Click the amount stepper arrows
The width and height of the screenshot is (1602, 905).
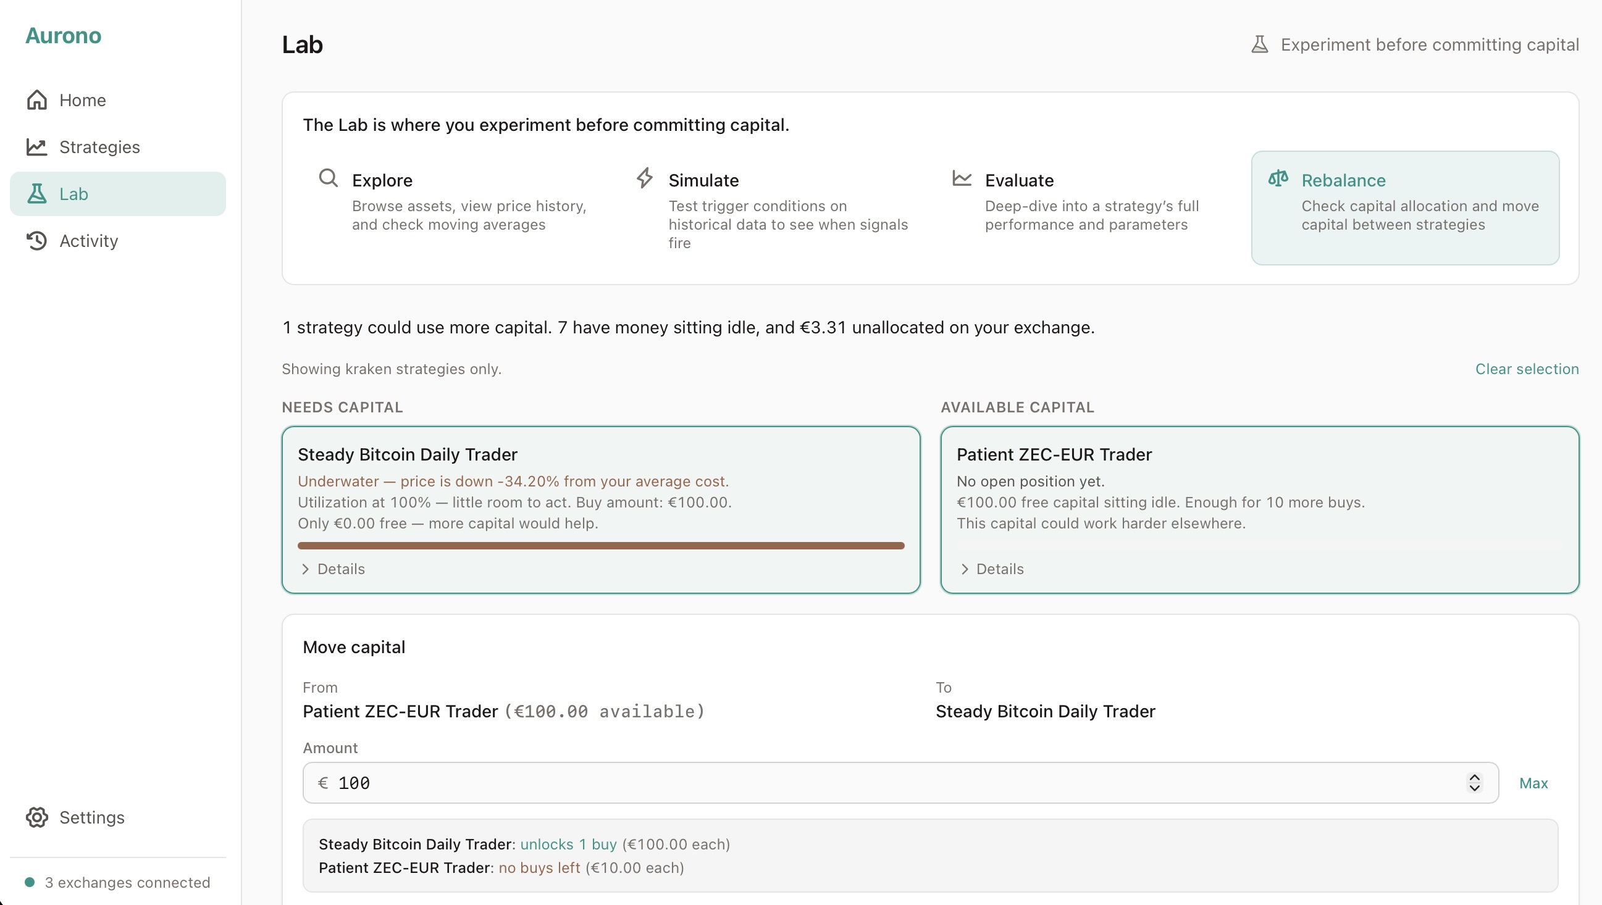1474,783
